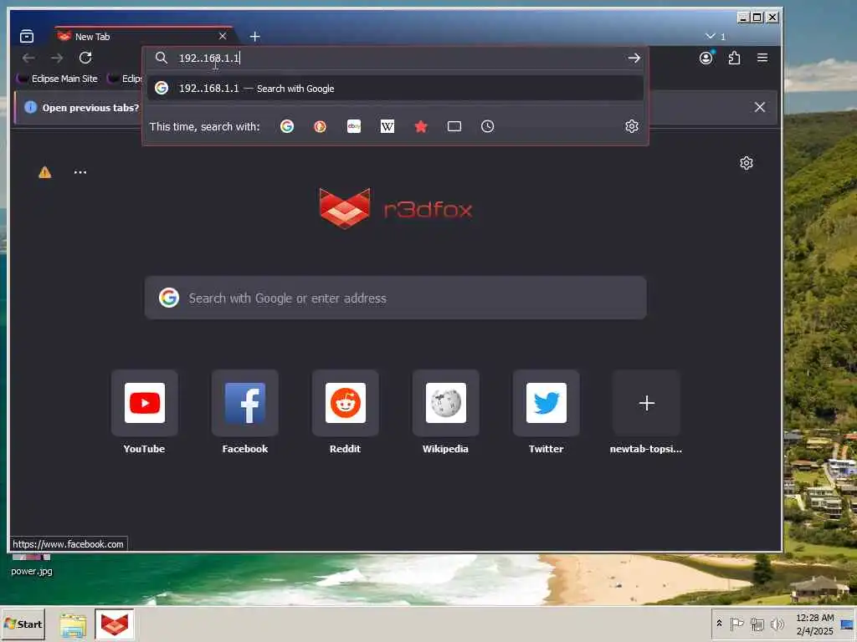Search in open tabs icon
Image resolution: width=857 pixels, height=642 pixels.
click(454, 127)
